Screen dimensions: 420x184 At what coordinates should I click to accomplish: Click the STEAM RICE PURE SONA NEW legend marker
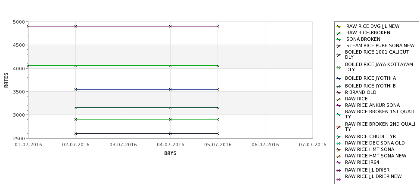pos(339,46)
